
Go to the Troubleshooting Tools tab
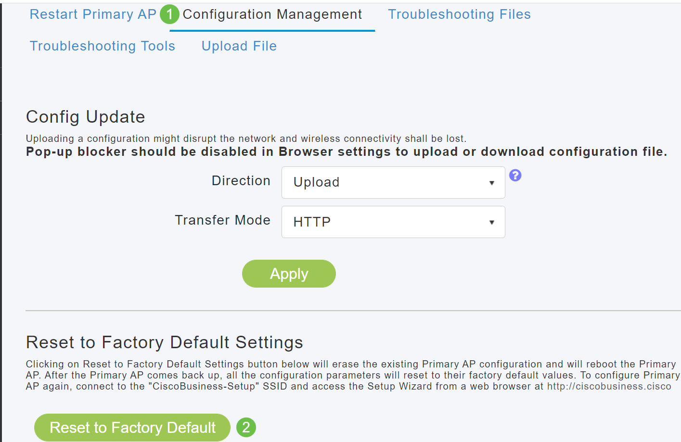pos(103,46)
